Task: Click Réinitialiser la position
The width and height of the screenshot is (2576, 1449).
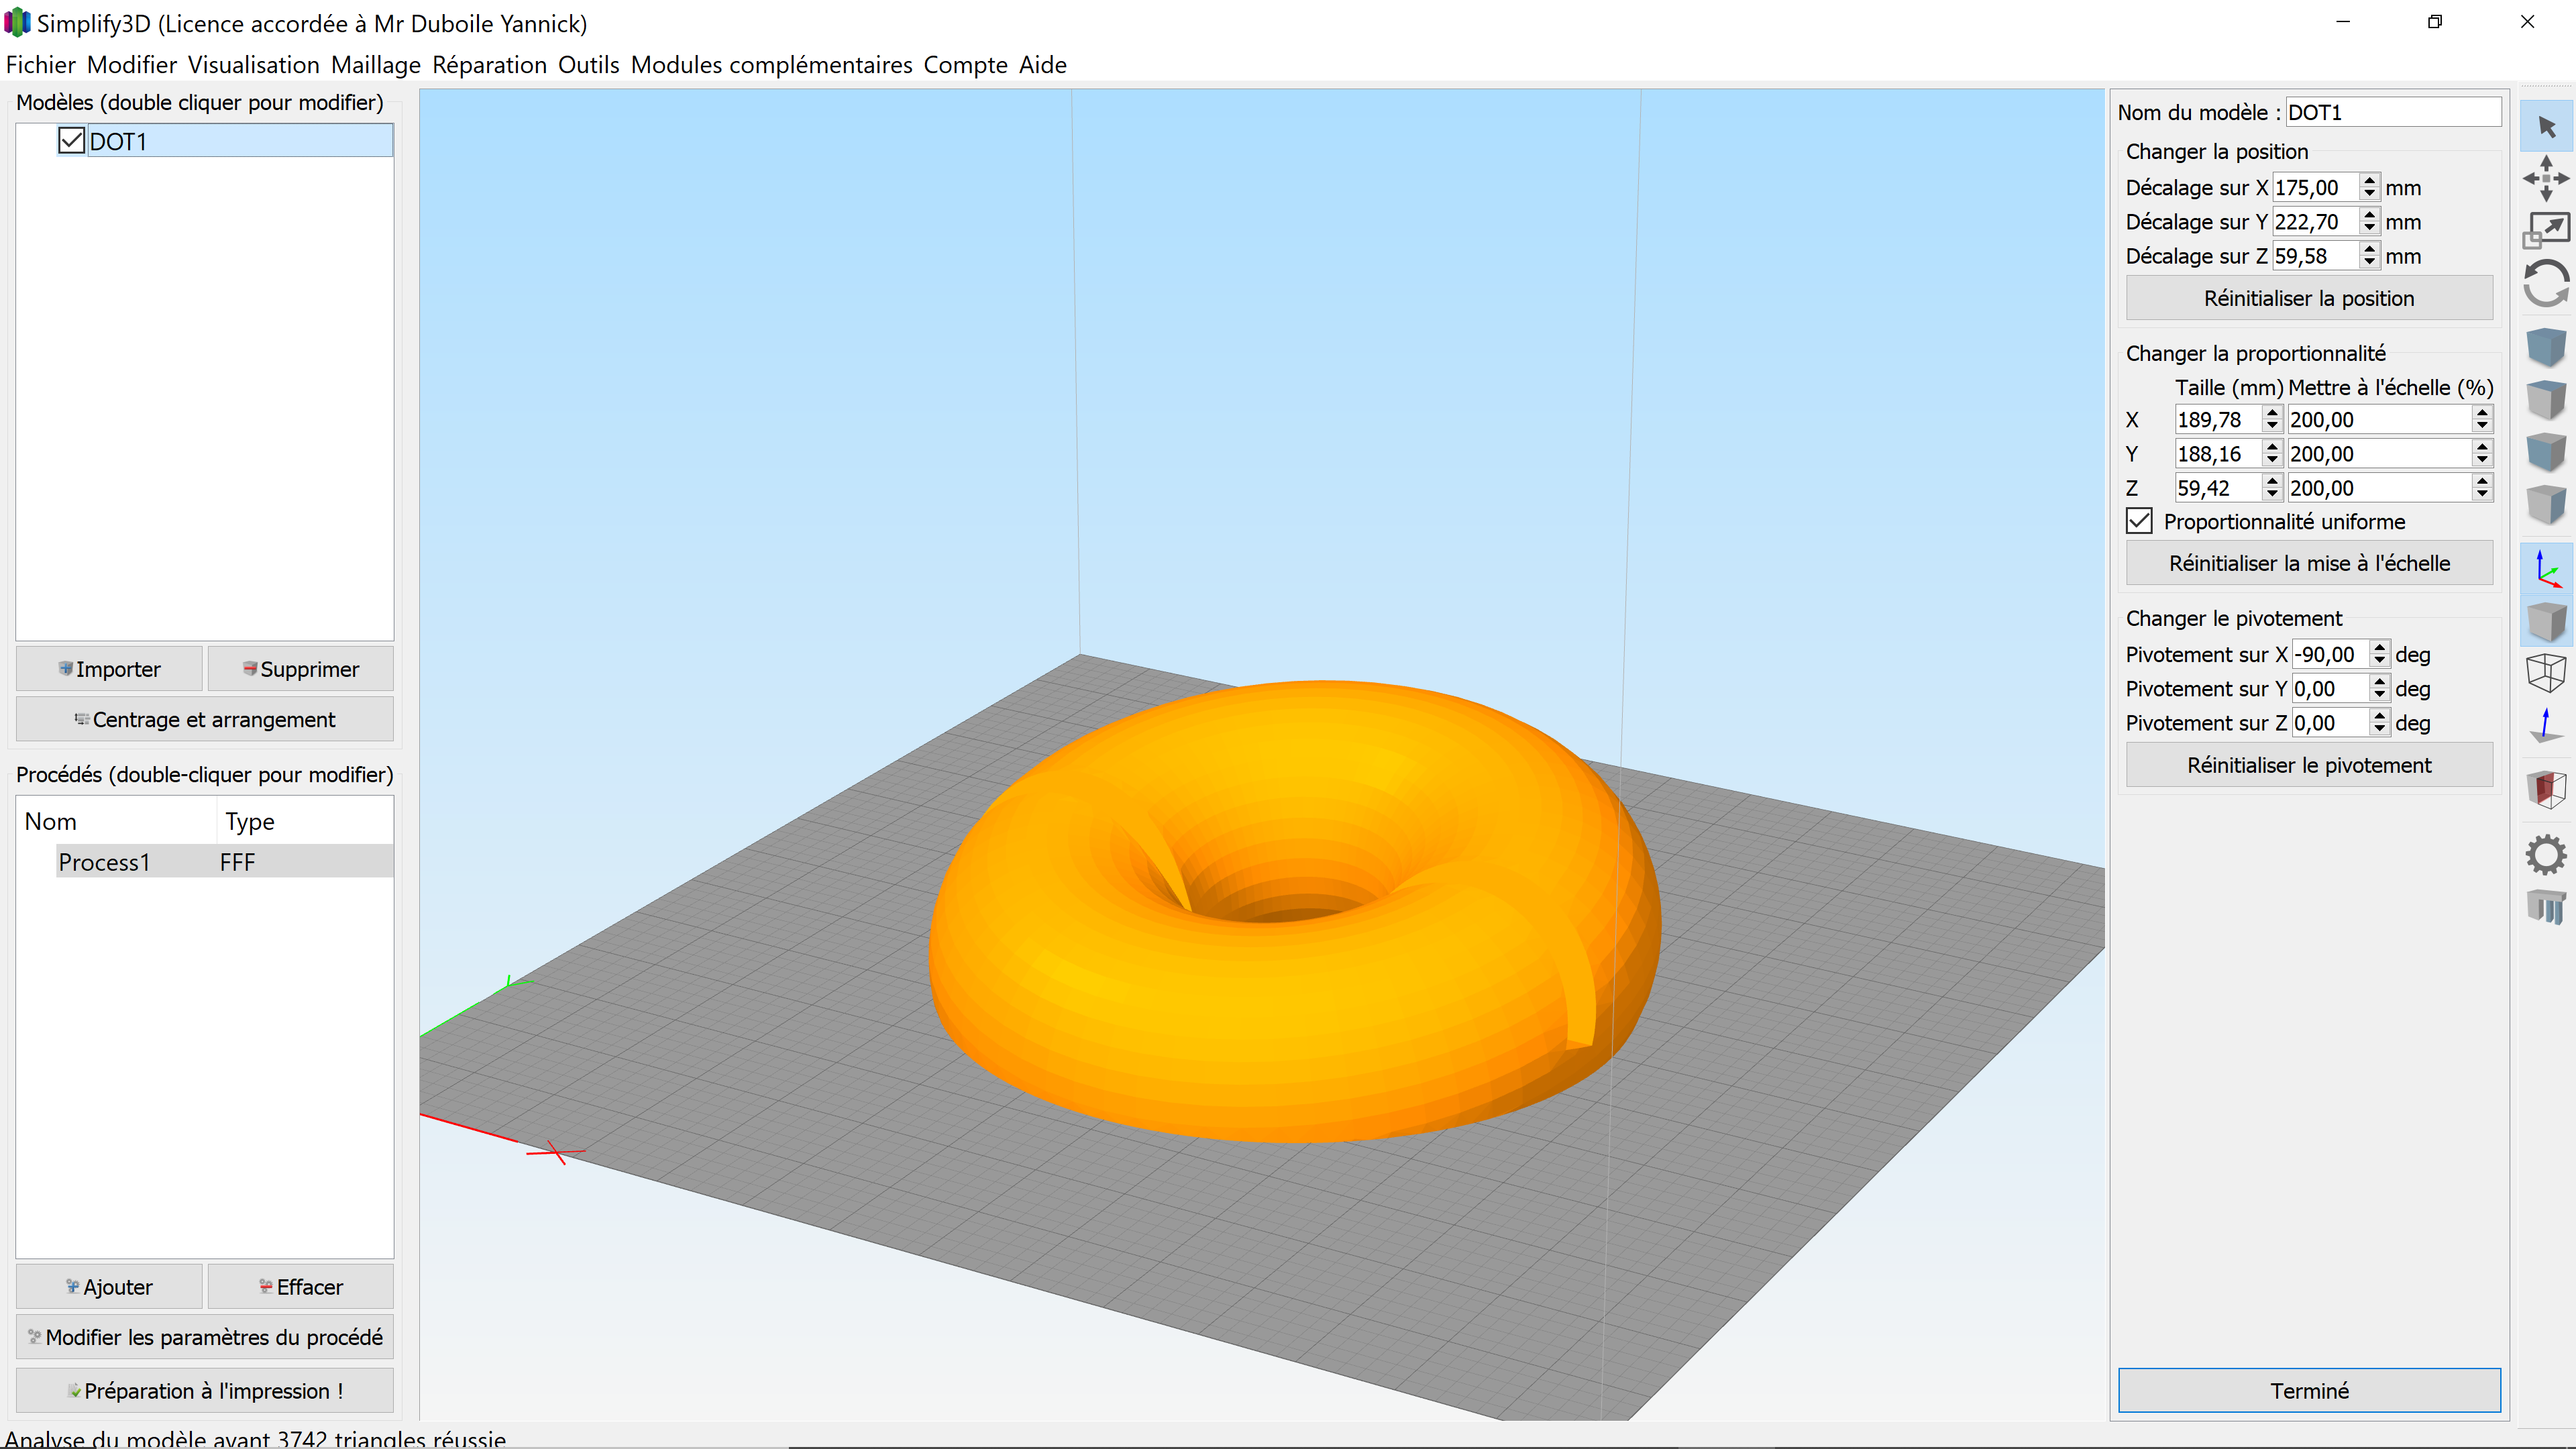Action: tap(2309, 297)
